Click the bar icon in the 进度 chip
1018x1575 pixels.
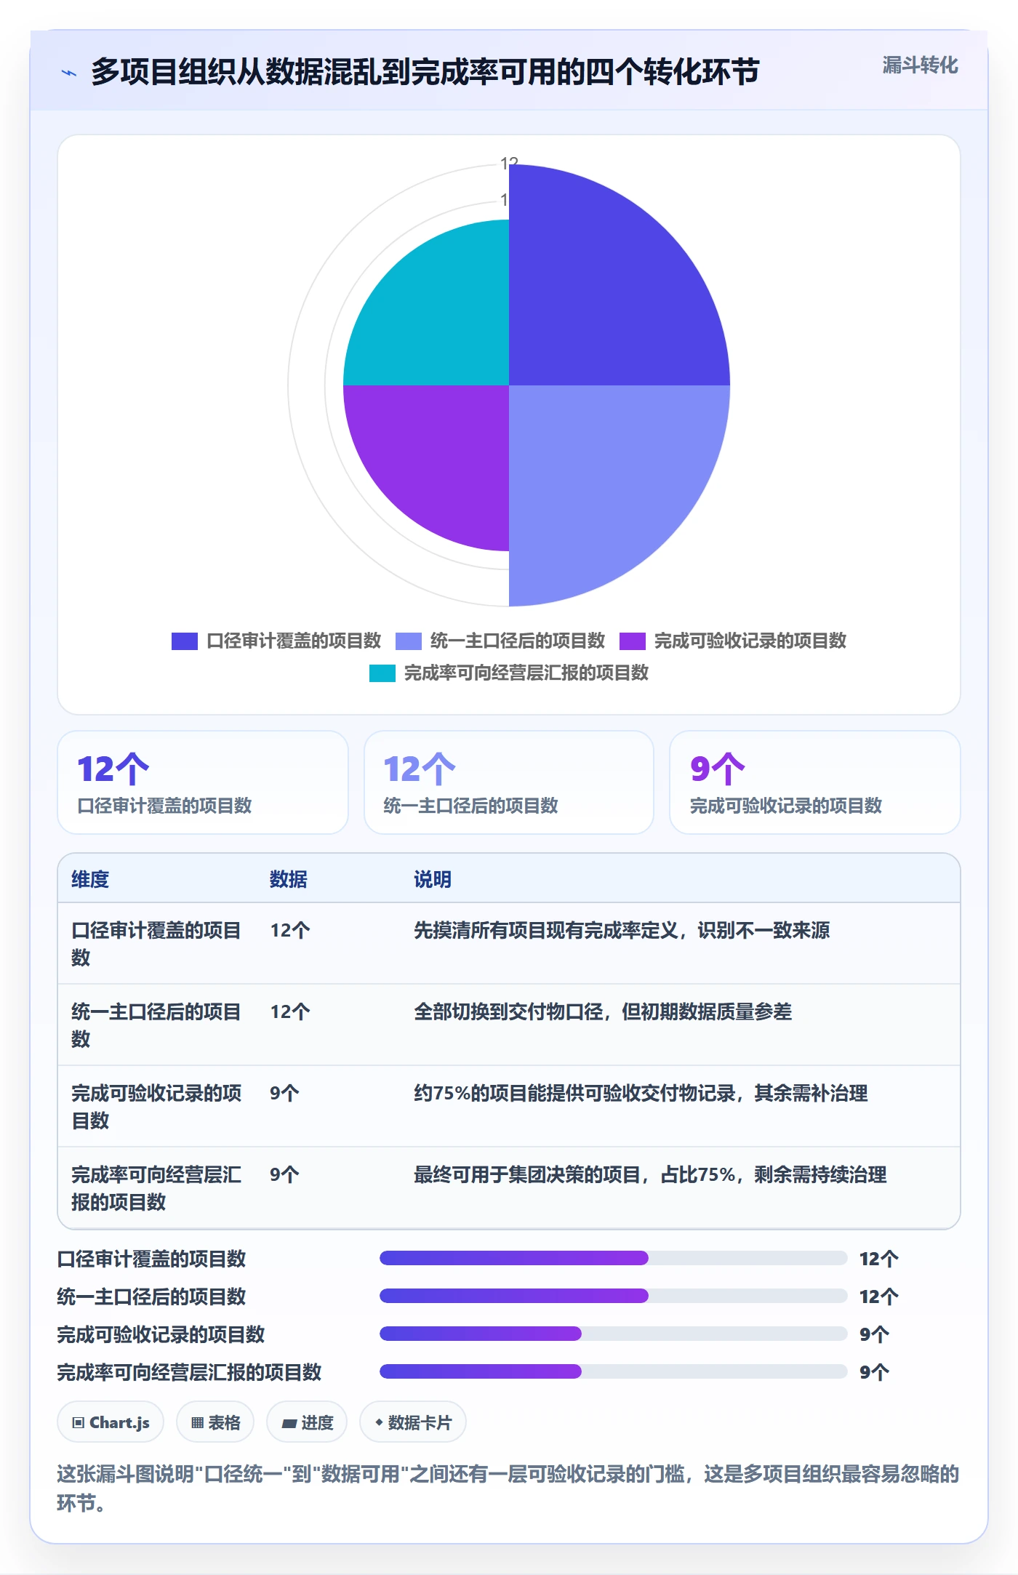[x=289, y=1423]
